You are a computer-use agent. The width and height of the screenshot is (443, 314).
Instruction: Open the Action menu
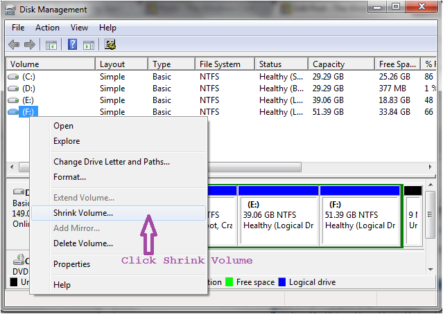coord(47,28)
